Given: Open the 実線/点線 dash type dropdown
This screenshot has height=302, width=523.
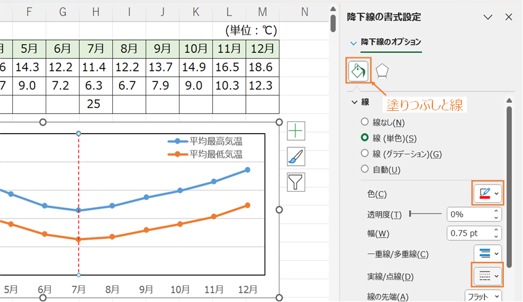Looking at the screenshot, I should point(488,276).
